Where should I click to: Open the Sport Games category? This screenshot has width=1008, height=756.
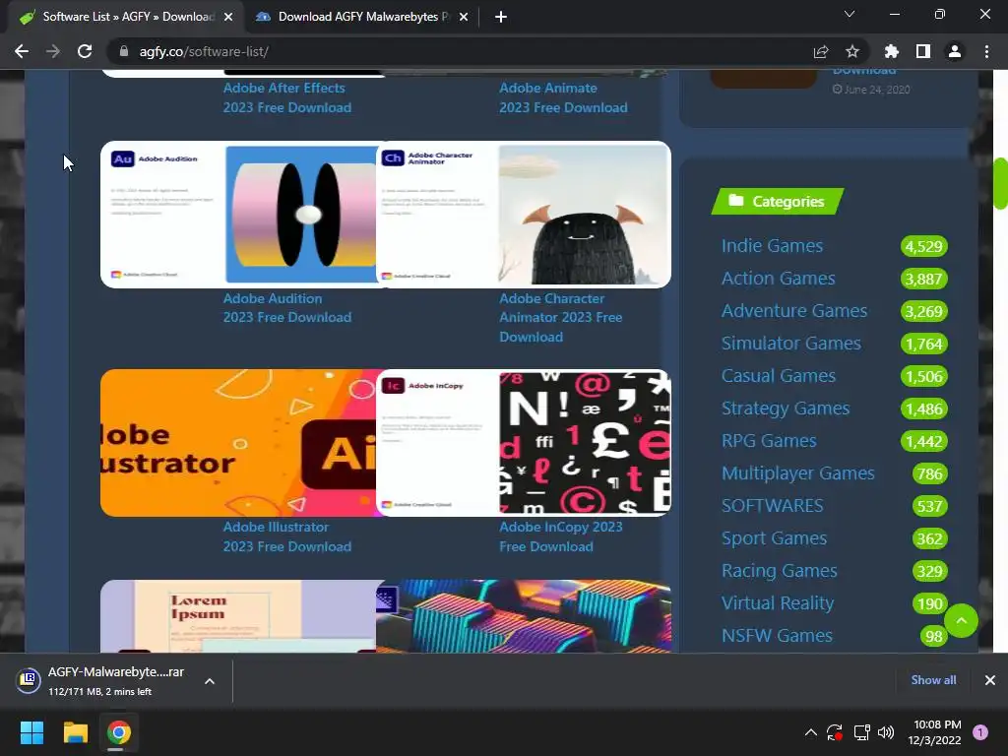(x=774, y=538)
